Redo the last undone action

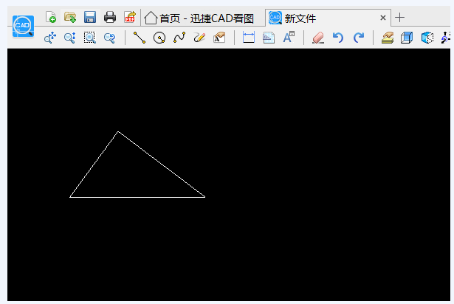359,38
